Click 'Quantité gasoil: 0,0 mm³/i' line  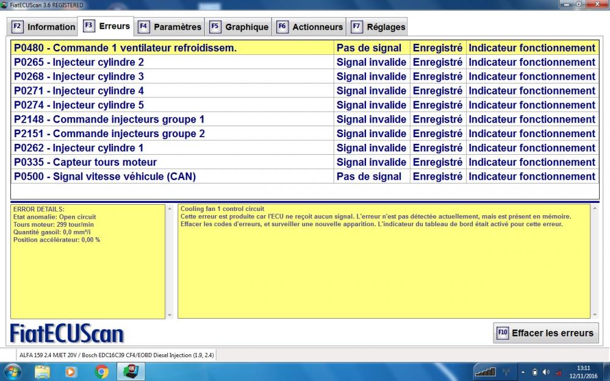click(52, 232)
